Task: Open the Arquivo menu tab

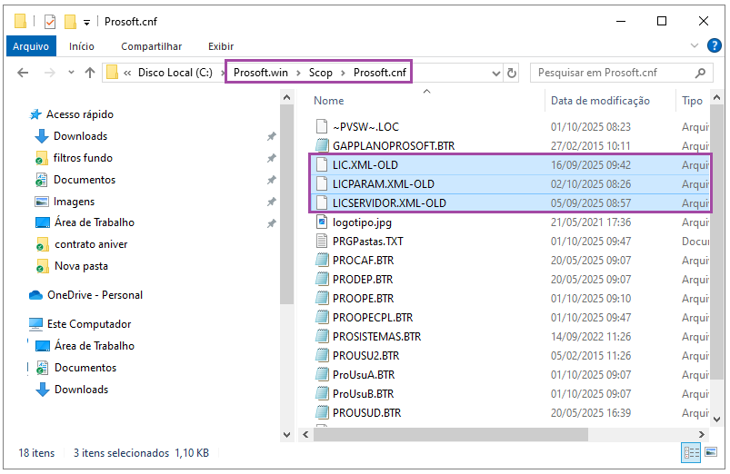Action: 31,46
